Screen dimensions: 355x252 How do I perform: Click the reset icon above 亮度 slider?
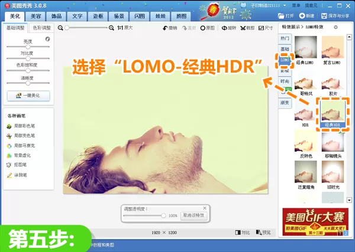[47, 39]
